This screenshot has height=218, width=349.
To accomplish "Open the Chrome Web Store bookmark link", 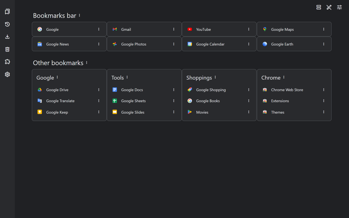I will pos(287,90).
